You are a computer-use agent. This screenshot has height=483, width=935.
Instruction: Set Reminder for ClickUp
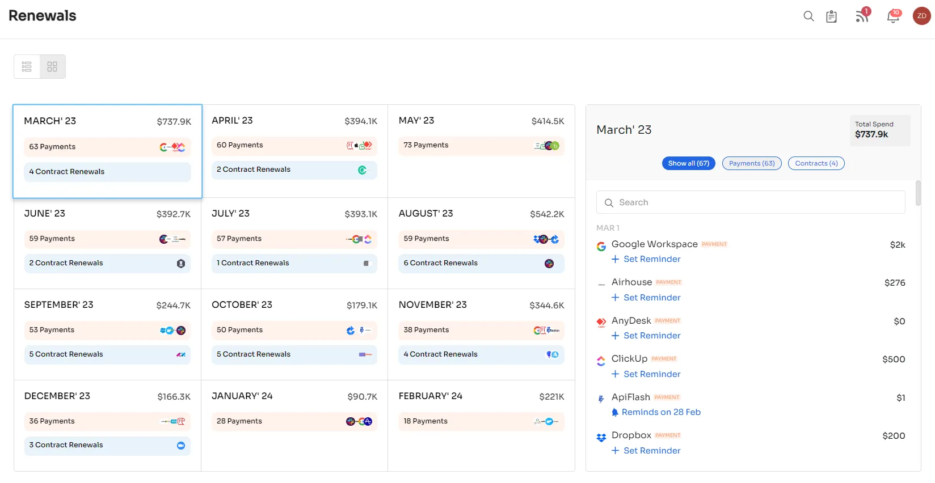(646, 374)
